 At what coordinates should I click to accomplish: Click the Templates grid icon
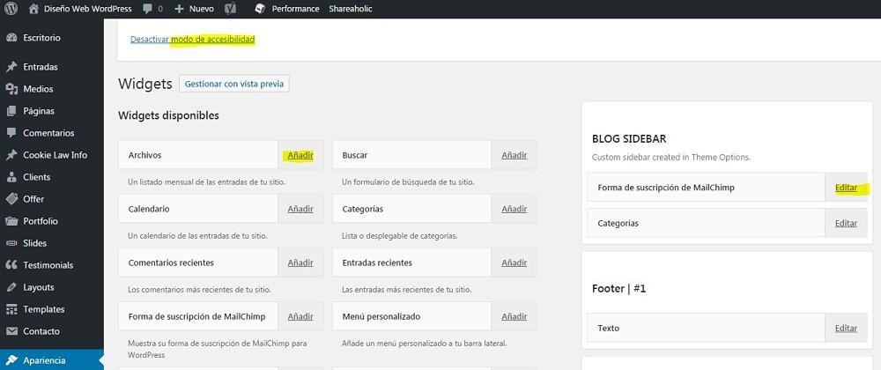[x=11, y=309]
